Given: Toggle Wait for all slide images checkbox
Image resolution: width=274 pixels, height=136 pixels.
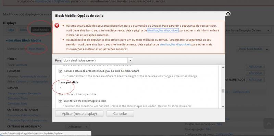Looking at the screenshot, I should coord(61,100).
